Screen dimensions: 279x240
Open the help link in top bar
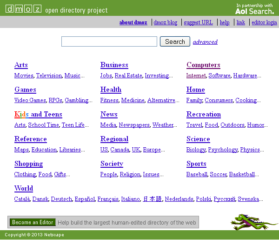pos(225,22)
